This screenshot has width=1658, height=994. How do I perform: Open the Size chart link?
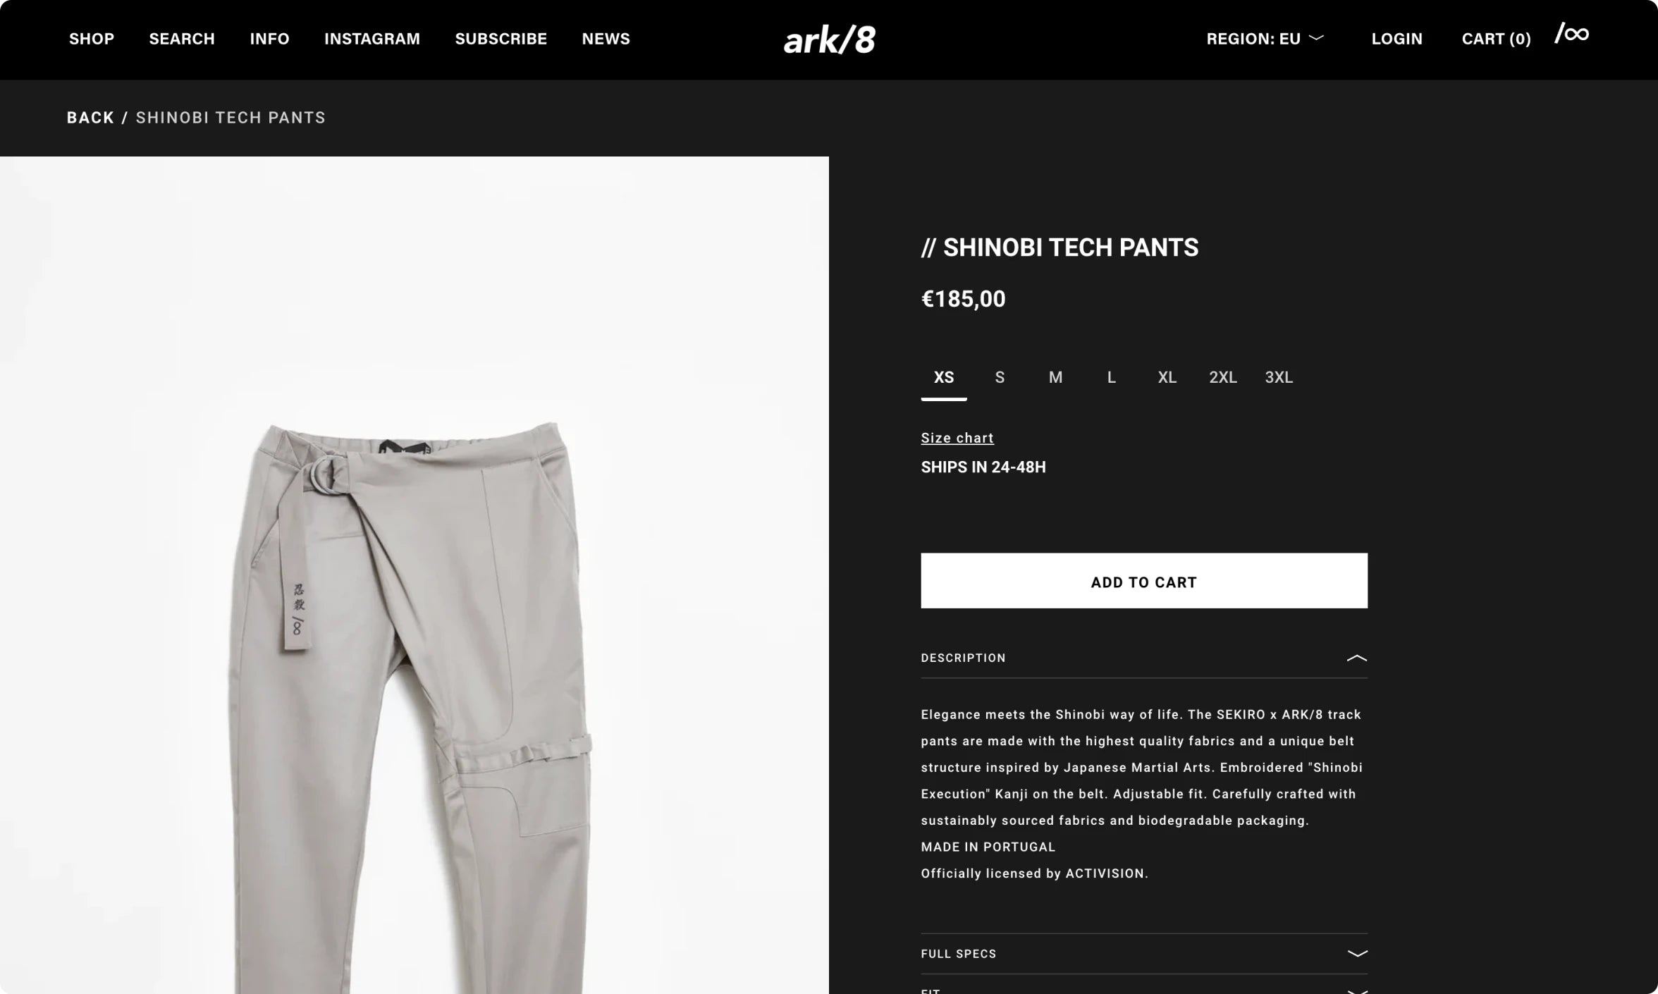(957, 438)
